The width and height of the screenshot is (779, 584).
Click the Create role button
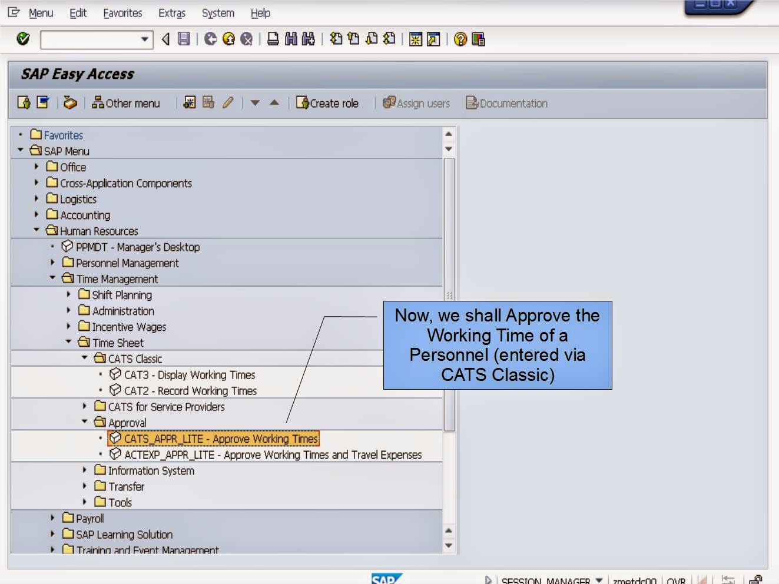328,103
